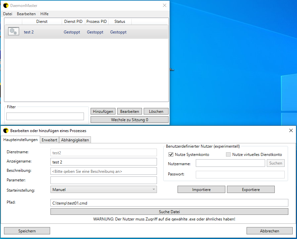Close the DaemonMaster main window
The width and height of the screenshot is (297, 239).
tap(164, 6)
